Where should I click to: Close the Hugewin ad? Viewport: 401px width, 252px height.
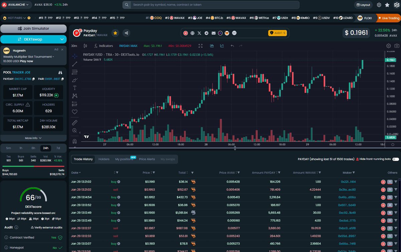tap(62, 49)
